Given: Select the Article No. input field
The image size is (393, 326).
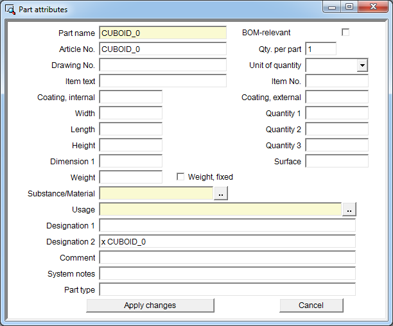Looking at the screenshot, I should point(162,49).
